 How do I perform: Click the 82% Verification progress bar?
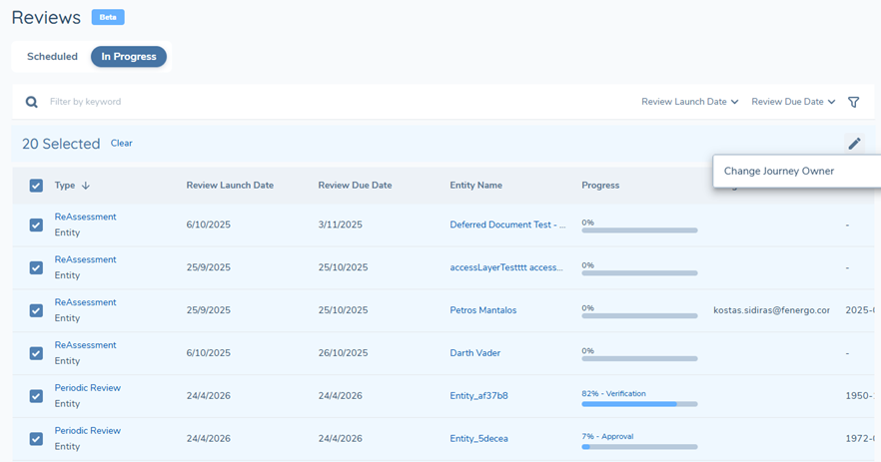click(639, 404)
